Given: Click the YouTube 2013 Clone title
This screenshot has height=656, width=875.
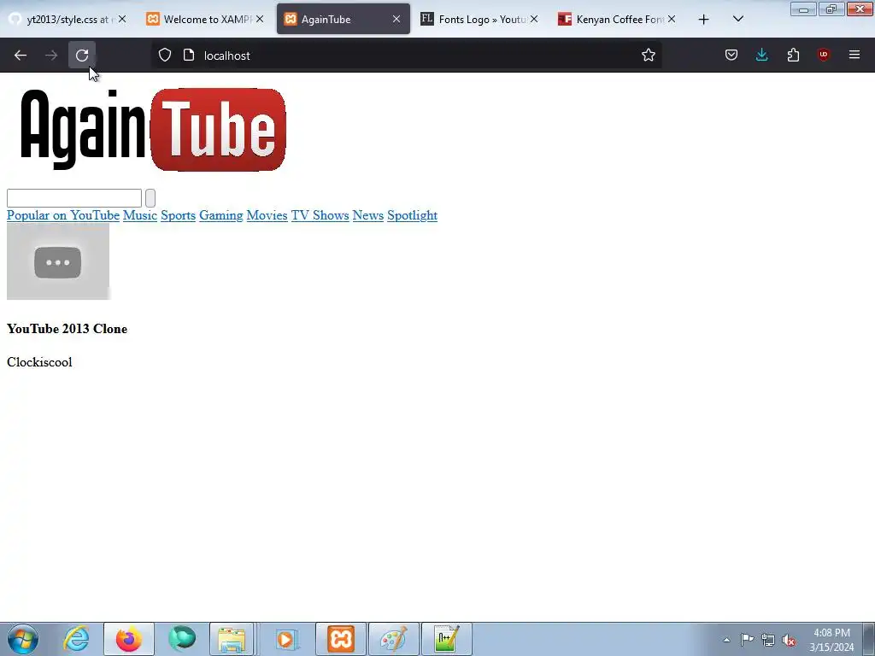Looking at the screenshot, I should (67, 329).
